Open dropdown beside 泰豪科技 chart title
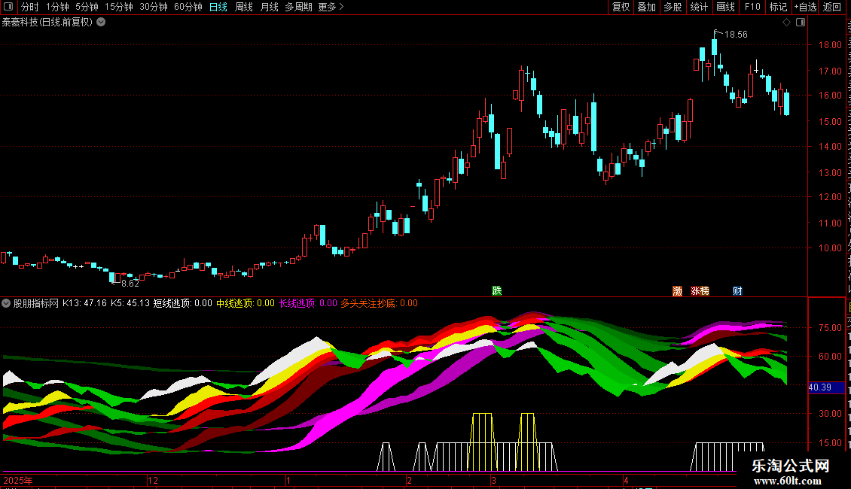Image resolution: width=851 pixels, height=489 pixels. [101, 23]
